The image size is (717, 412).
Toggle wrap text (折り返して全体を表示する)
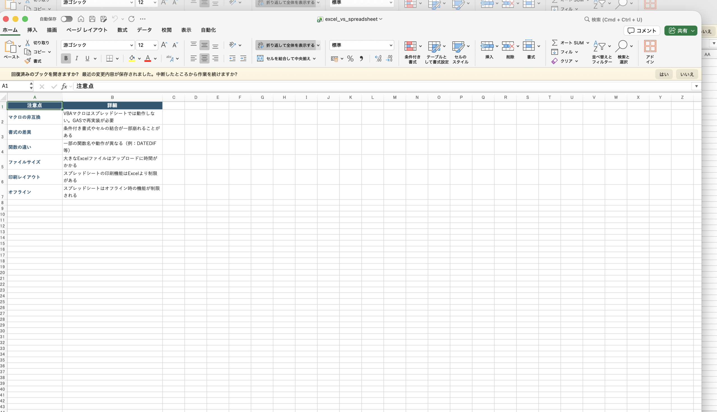(286, 45)
